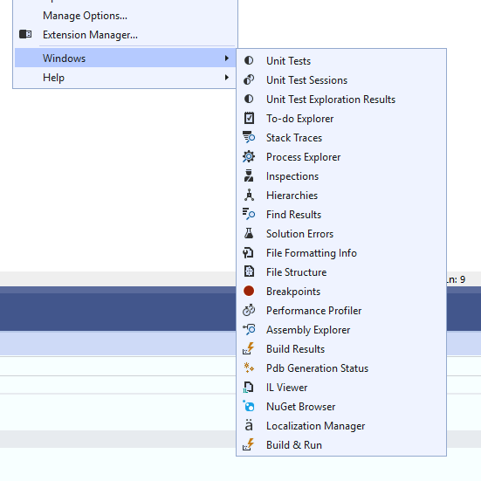Screen dimensions: 481x481
Task: Open NuGet Browser window
Action: tap(341, 406)
